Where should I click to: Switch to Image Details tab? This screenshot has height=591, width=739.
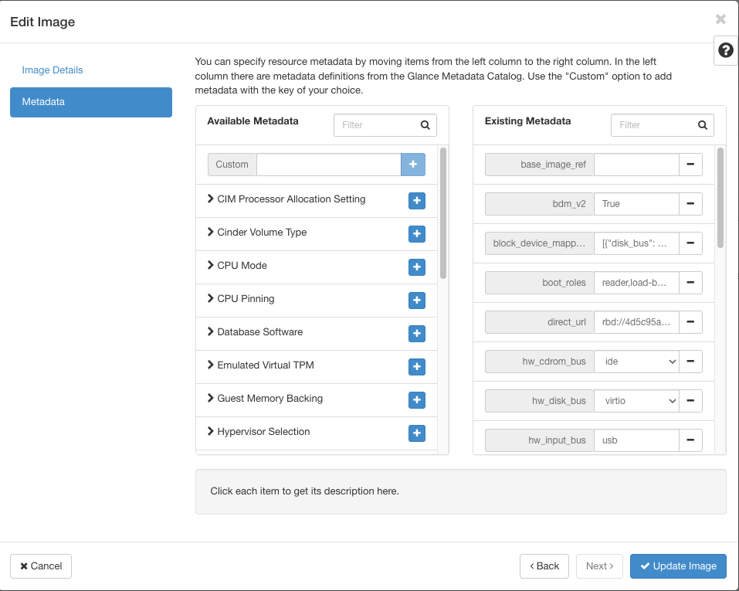click(x=53, y=70)
